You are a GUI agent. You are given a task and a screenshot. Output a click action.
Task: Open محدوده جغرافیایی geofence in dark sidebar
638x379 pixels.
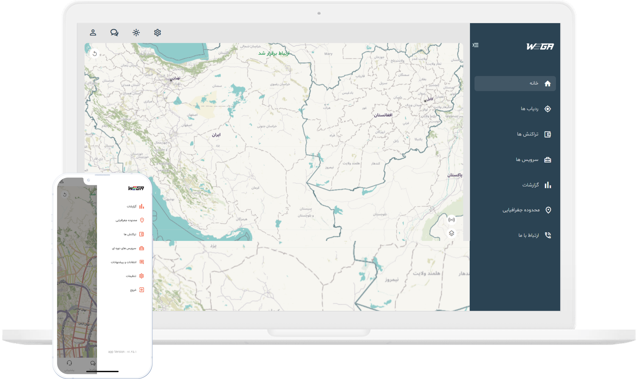pos(521,210)
